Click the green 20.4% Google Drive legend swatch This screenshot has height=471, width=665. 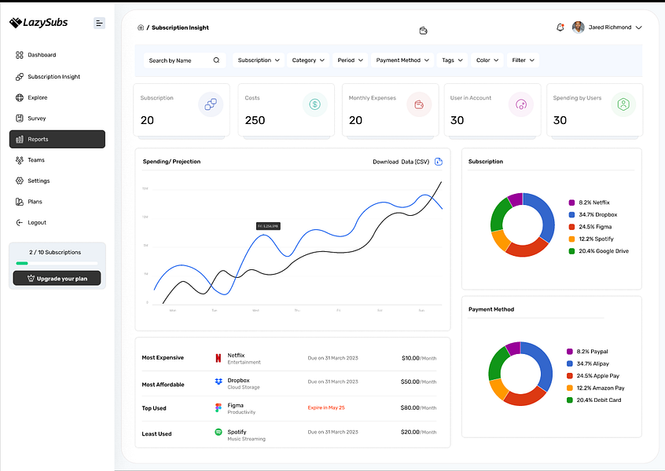tap(571, 251)
